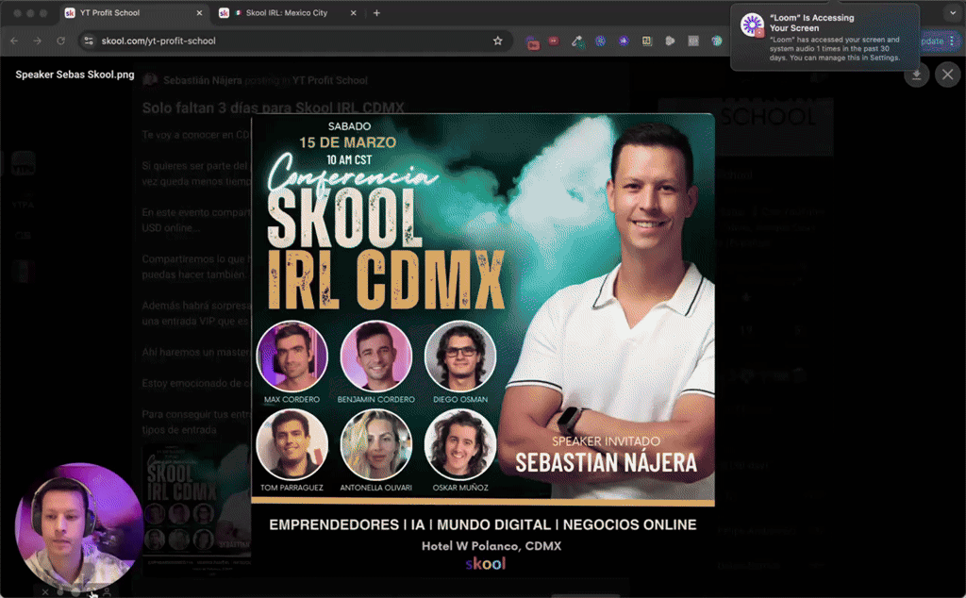The width and height of the screenshot is (966, 598).
Task: Open the gray square extension icon
Action: coord(693,41)
